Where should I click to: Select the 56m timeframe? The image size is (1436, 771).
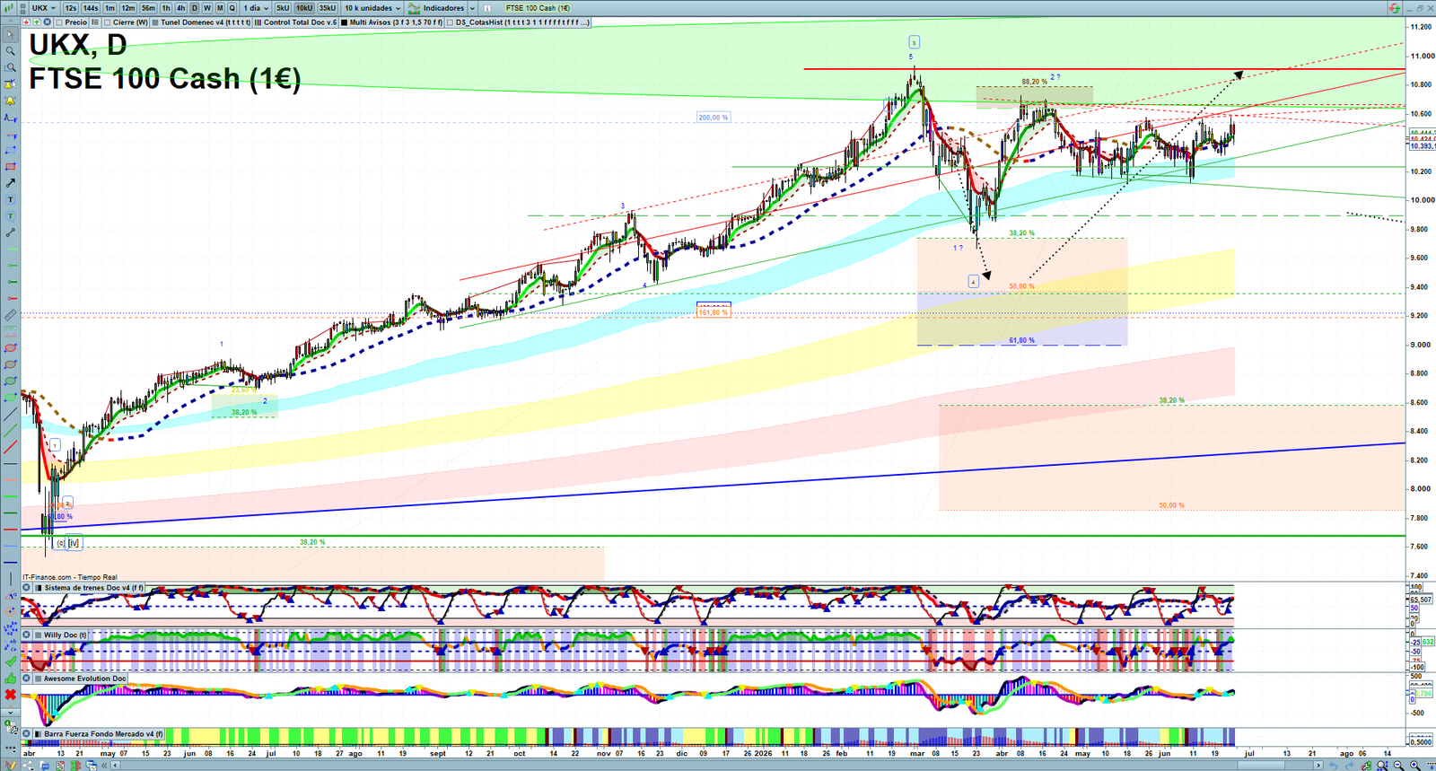click(x=148, y=8)
